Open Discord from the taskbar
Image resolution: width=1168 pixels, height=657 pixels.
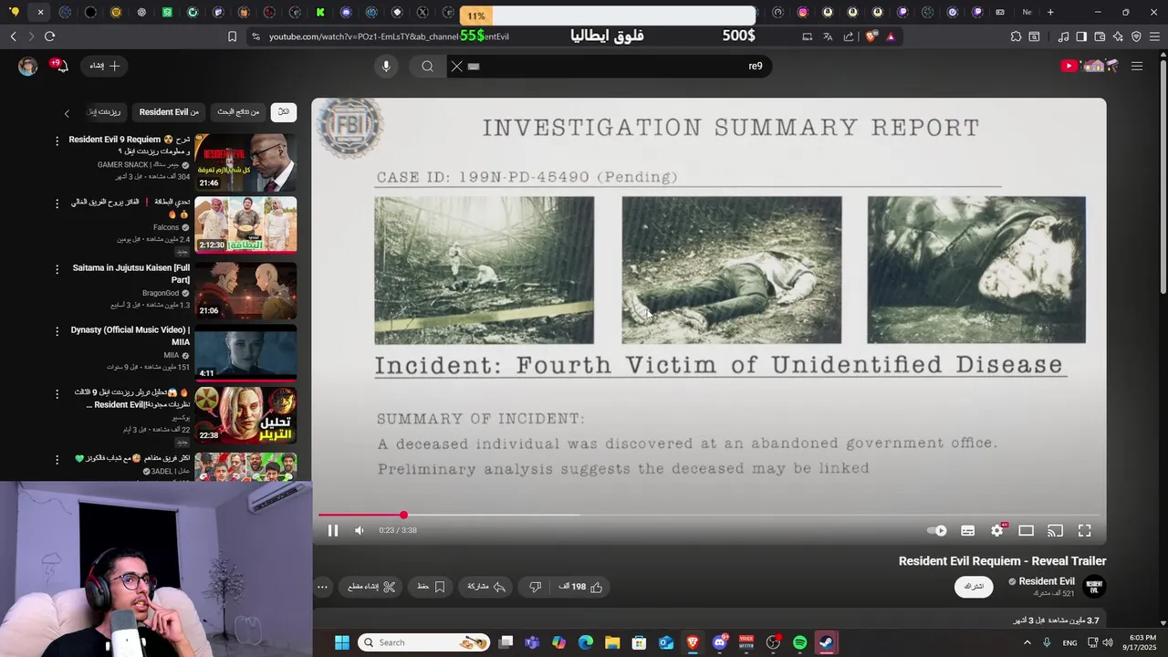coord(720,642)
